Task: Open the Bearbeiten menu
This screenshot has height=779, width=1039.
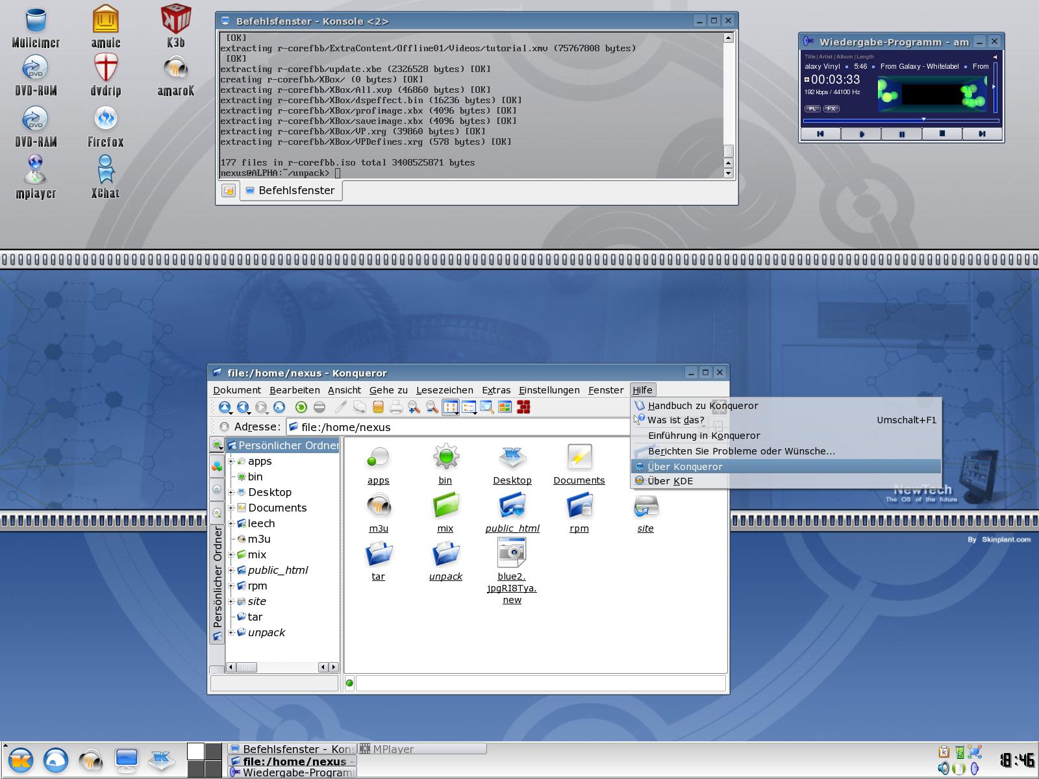Action: (295, 390)
